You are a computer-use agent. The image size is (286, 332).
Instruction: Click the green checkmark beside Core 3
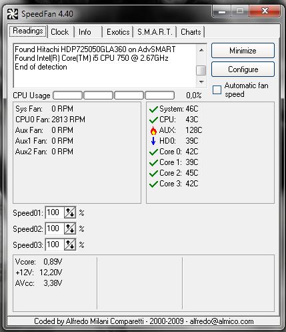pos(153,184)
